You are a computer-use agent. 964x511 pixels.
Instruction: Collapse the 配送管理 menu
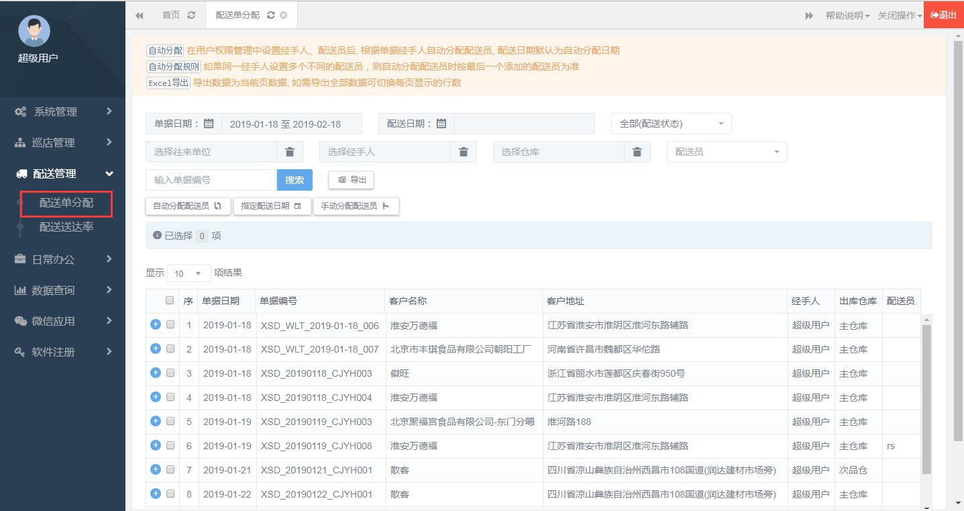pos(62,174)
